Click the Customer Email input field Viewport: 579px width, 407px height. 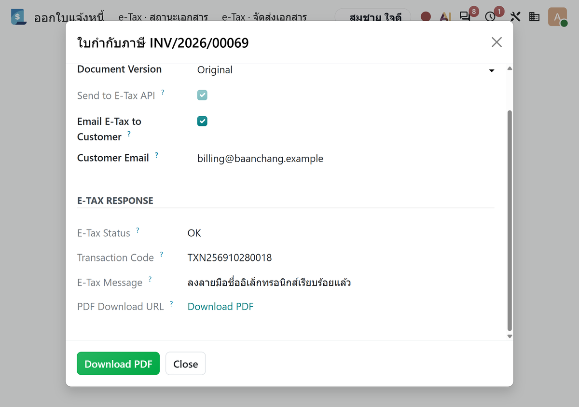point(346,159)
